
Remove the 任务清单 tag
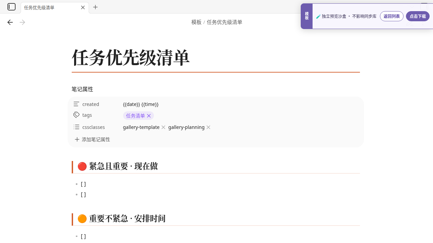(x=149, y=116)
